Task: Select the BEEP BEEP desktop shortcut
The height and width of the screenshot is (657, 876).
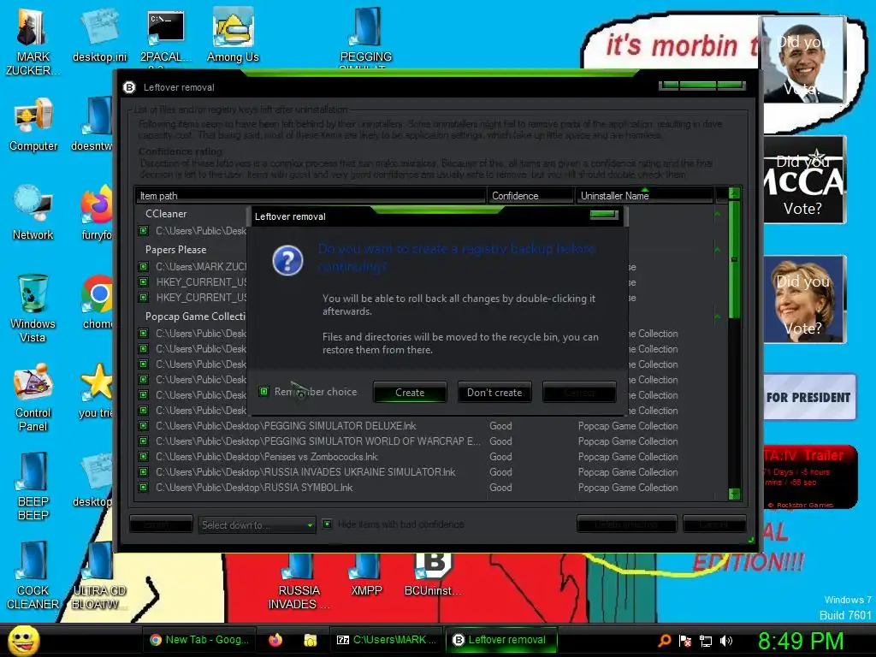Action: pyautogui.click(x=33, y=487)
